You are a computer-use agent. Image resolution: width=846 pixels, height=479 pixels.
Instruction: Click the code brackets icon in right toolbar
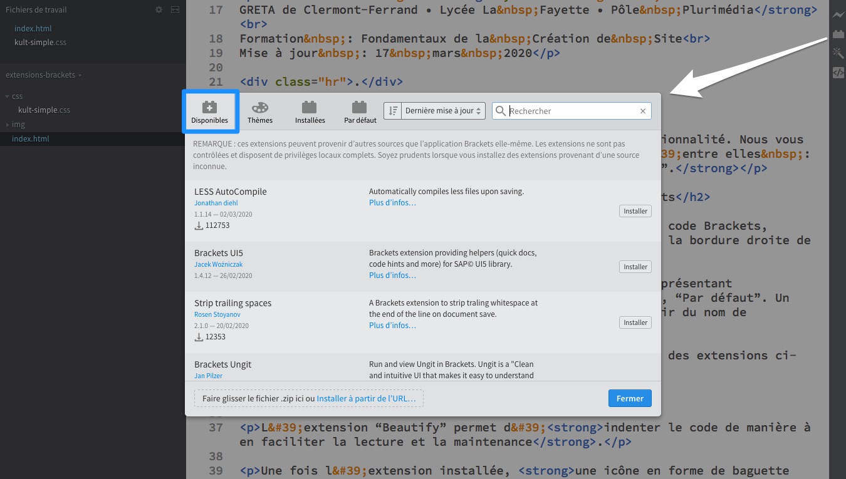pos(838,73)
